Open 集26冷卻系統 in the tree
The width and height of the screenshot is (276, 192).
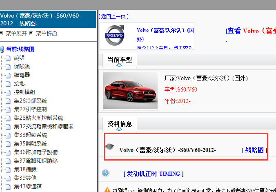[x=30, y=101]
